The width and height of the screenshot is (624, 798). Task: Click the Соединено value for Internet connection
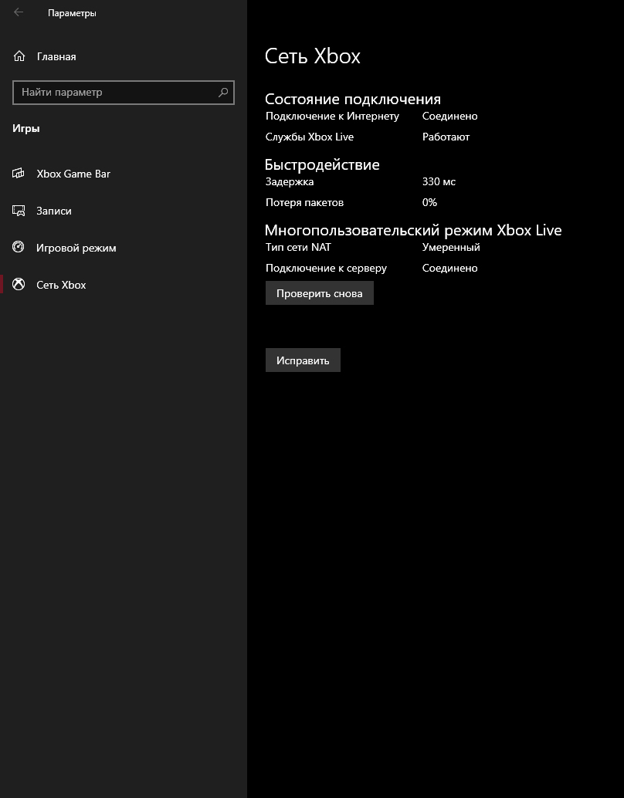(x=449, y=116)
